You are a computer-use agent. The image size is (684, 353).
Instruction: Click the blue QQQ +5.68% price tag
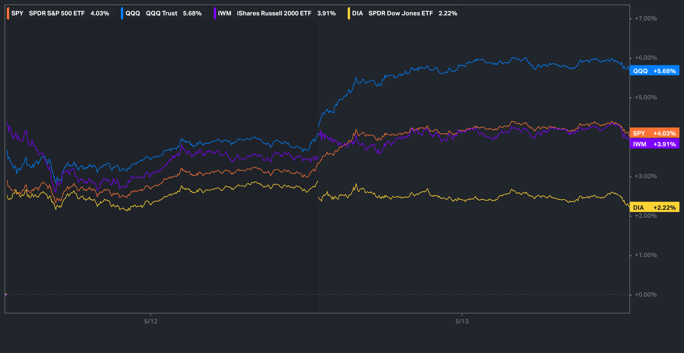[x=654, y=71]
